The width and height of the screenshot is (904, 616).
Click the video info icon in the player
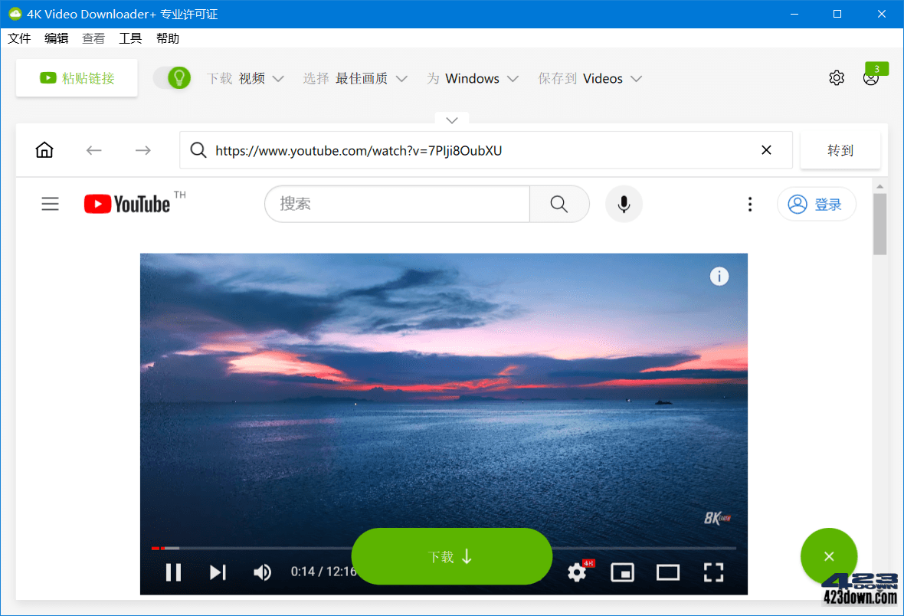[719, 276]
